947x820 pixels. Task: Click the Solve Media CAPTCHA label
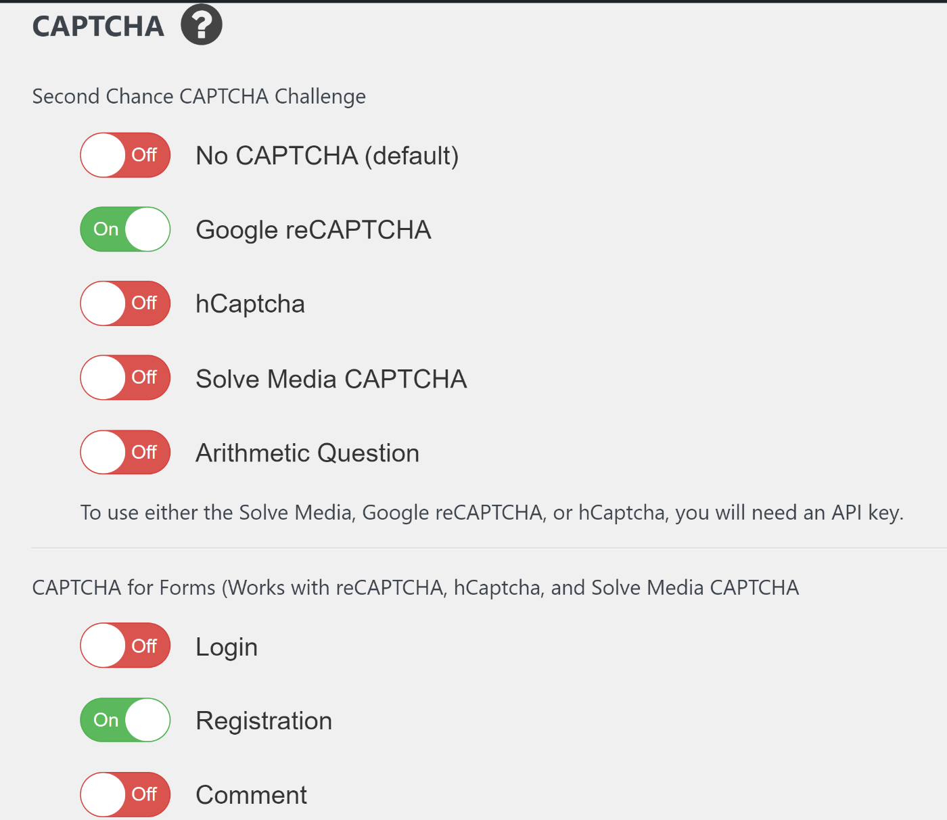point(331,378)
